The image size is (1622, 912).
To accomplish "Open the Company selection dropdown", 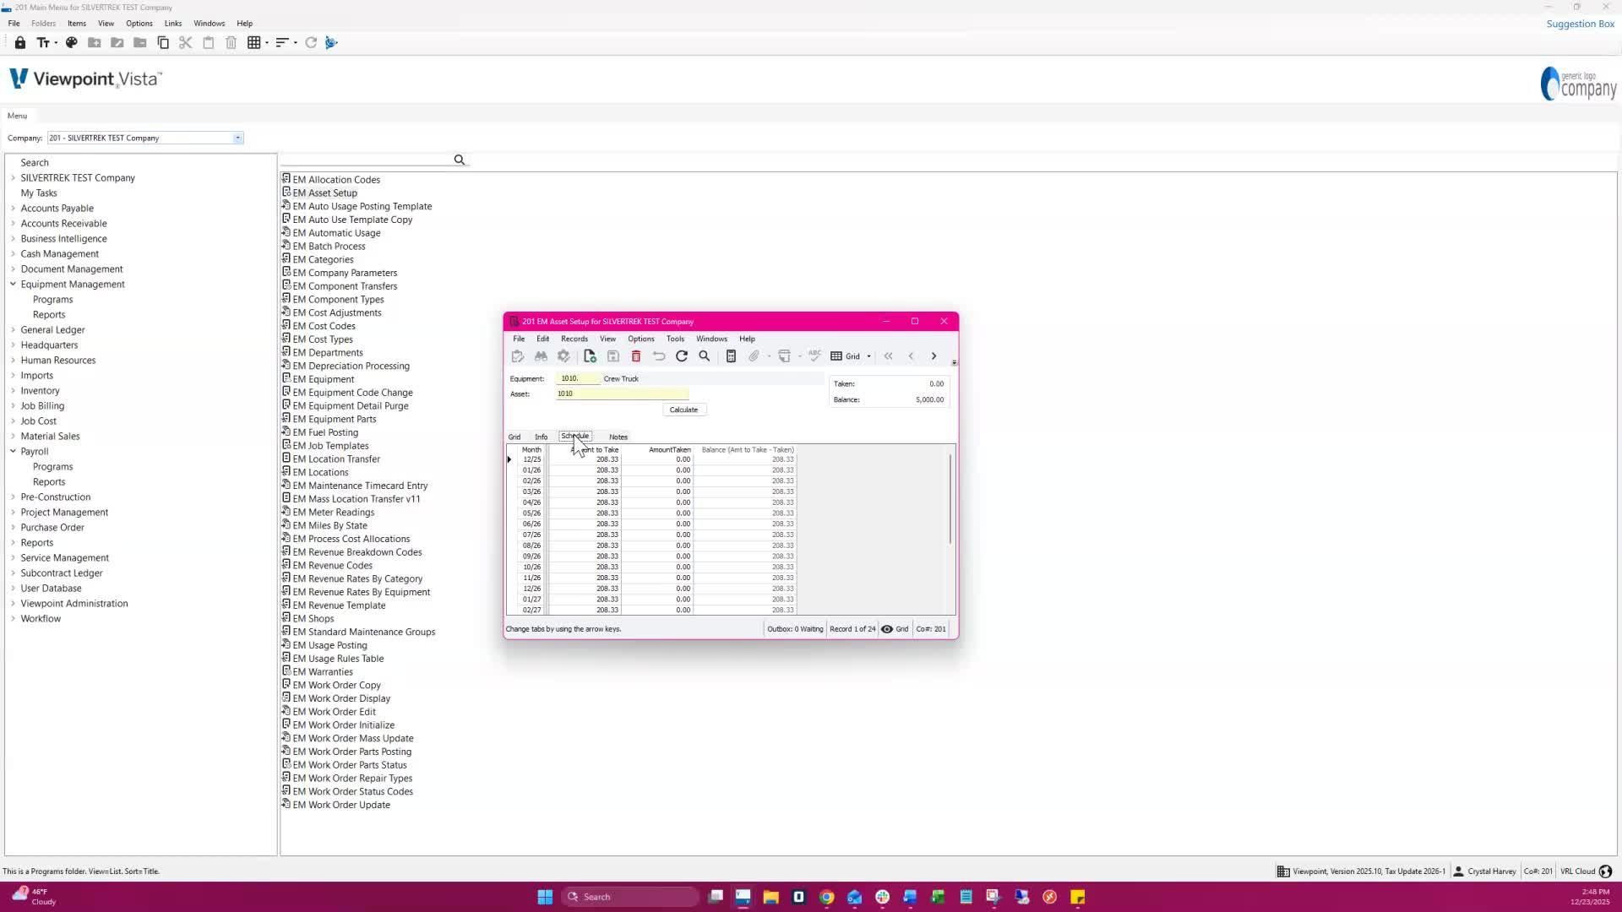I will click(x=238, y=138).
